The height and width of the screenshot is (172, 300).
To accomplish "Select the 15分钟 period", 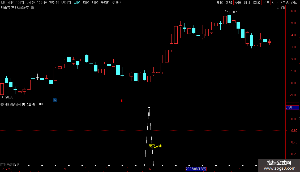I will pos(42,2).
